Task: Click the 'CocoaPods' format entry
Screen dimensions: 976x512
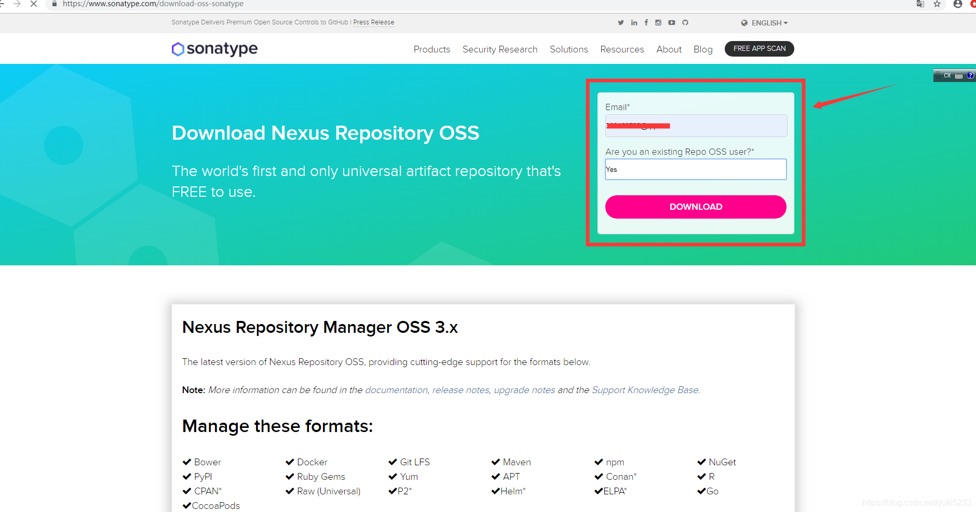Action: [x=215, y=506]
